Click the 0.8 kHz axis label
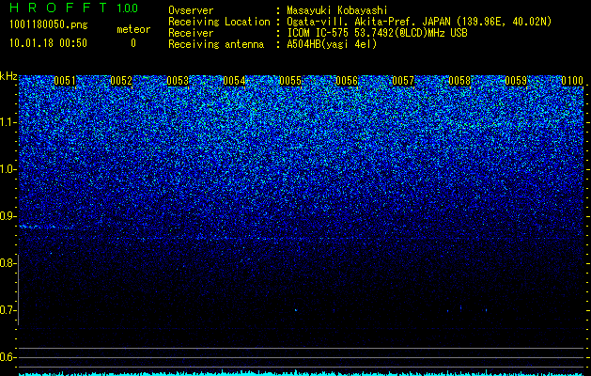The image size is (591, 376). point(8,263)
